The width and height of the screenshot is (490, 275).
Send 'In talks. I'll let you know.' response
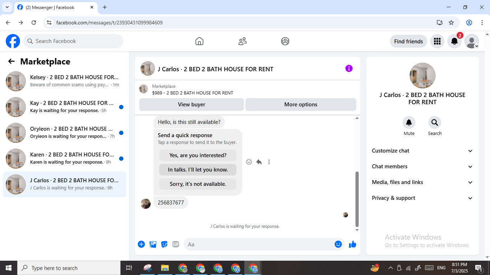[x=198, y=170]
